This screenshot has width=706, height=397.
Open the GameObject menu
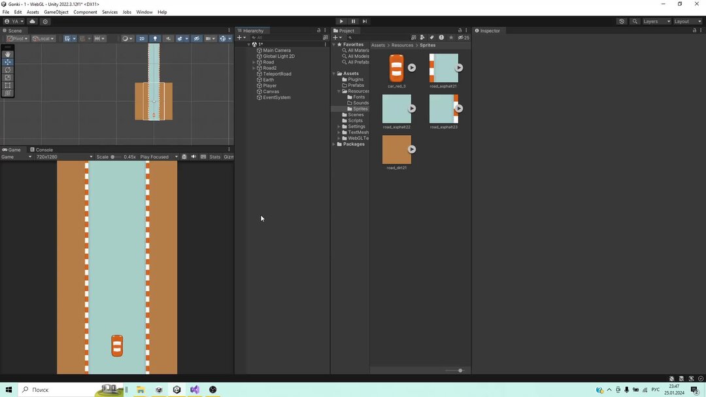point(56,12)
